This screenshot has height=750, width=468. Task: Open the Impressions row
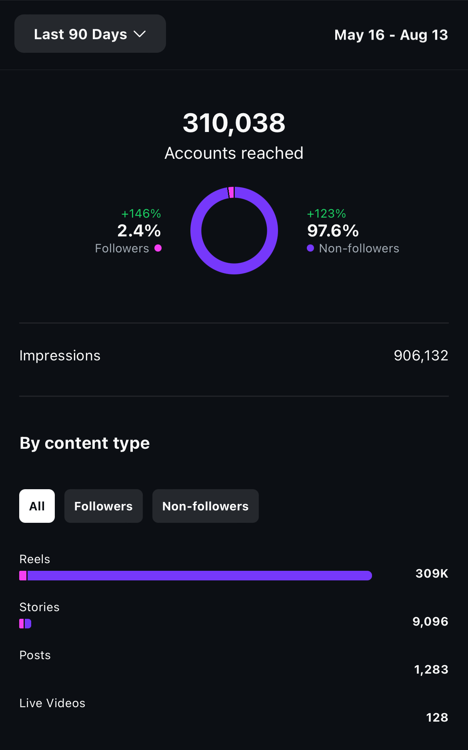point(234,356)
